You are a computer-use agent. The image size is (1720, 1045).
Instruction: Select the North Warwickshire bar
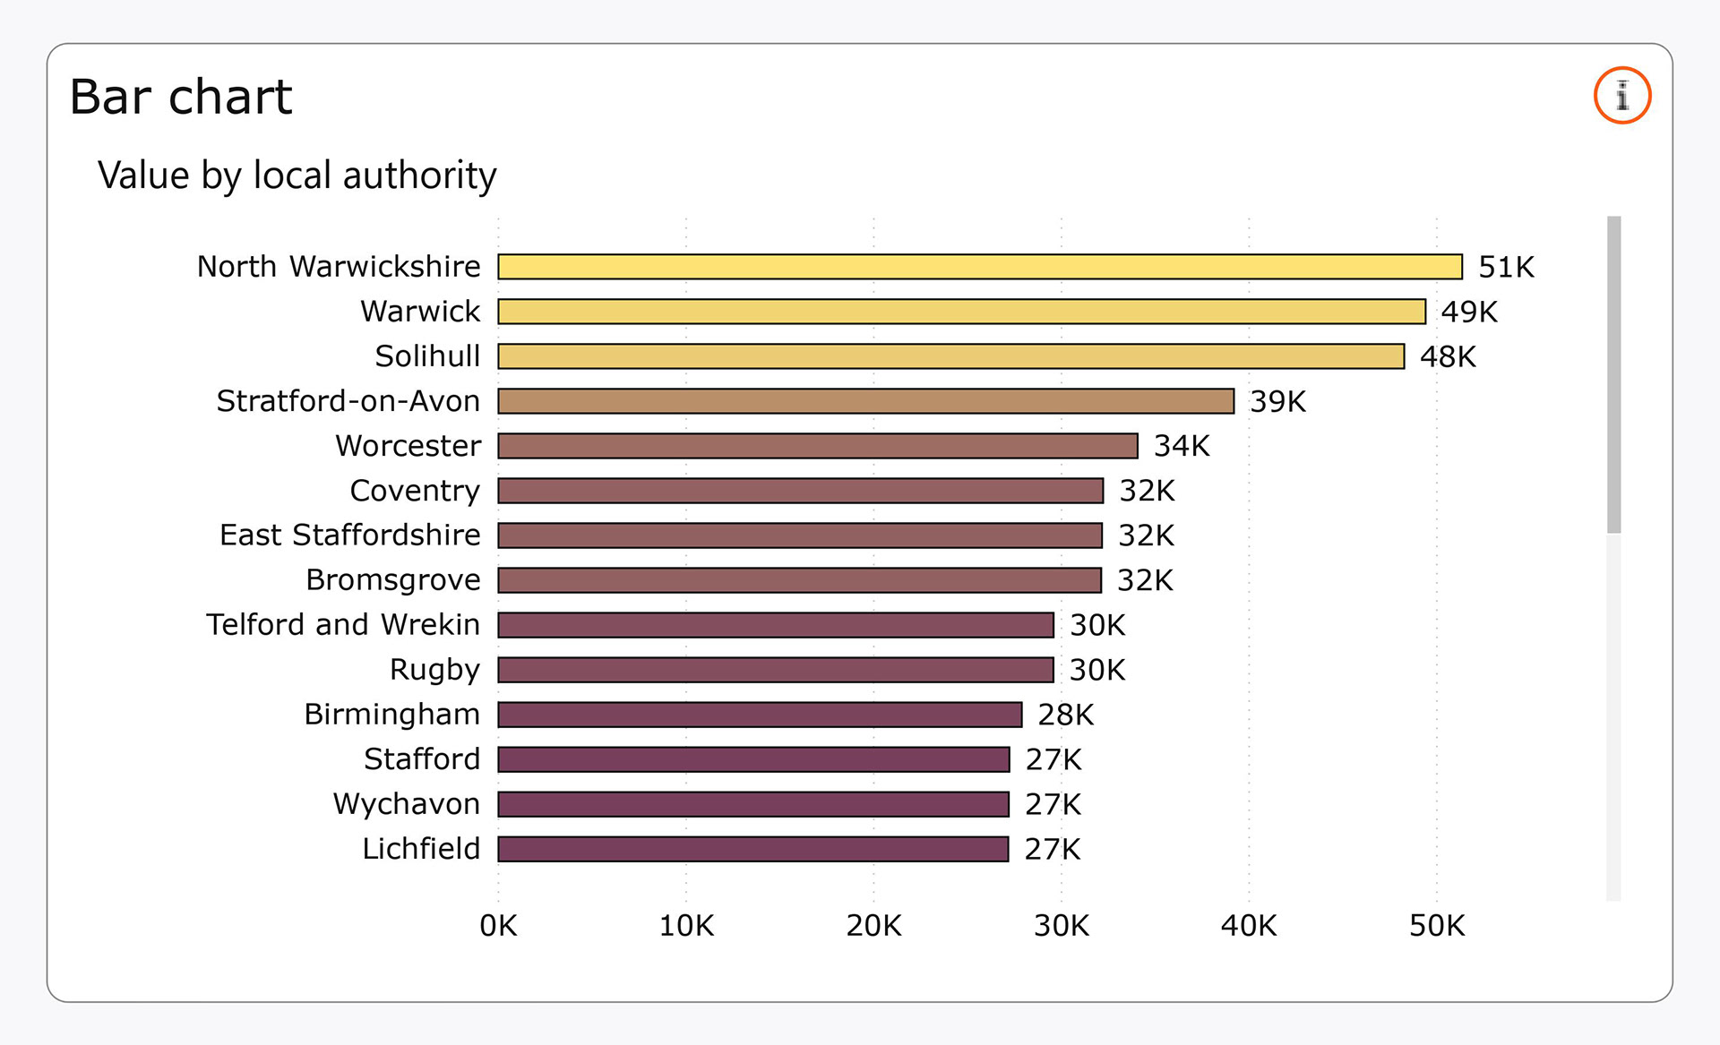976,266
